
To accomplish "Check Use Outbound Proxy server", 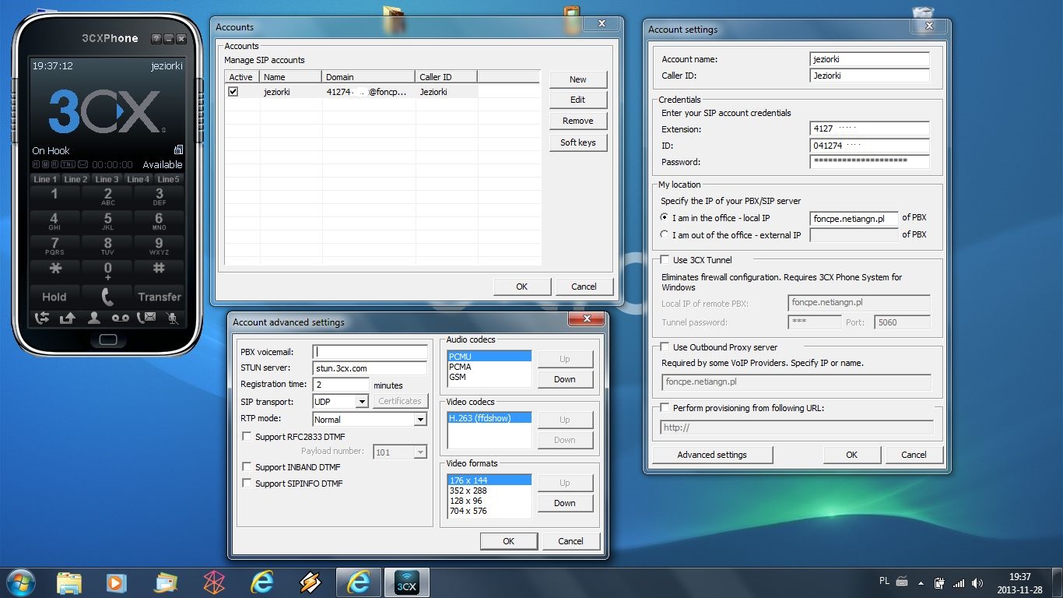I will coord(665,347).
